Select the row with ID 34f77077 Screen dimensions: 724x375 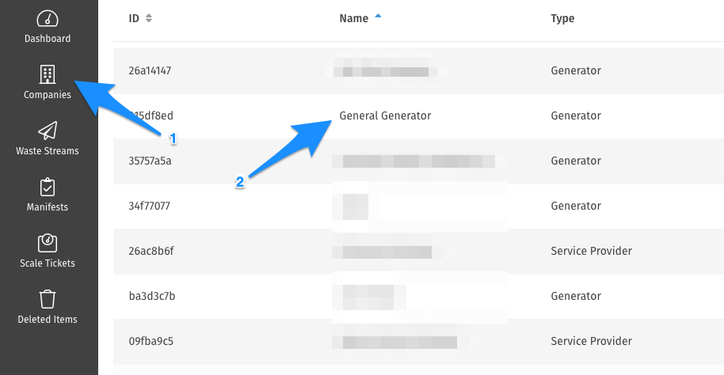[x=418, y=206]
